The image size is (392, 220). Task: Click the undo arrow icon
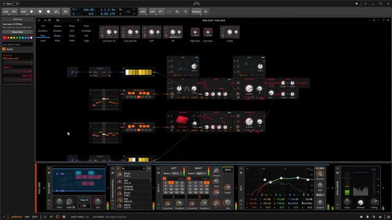click(x=161, y=12)
